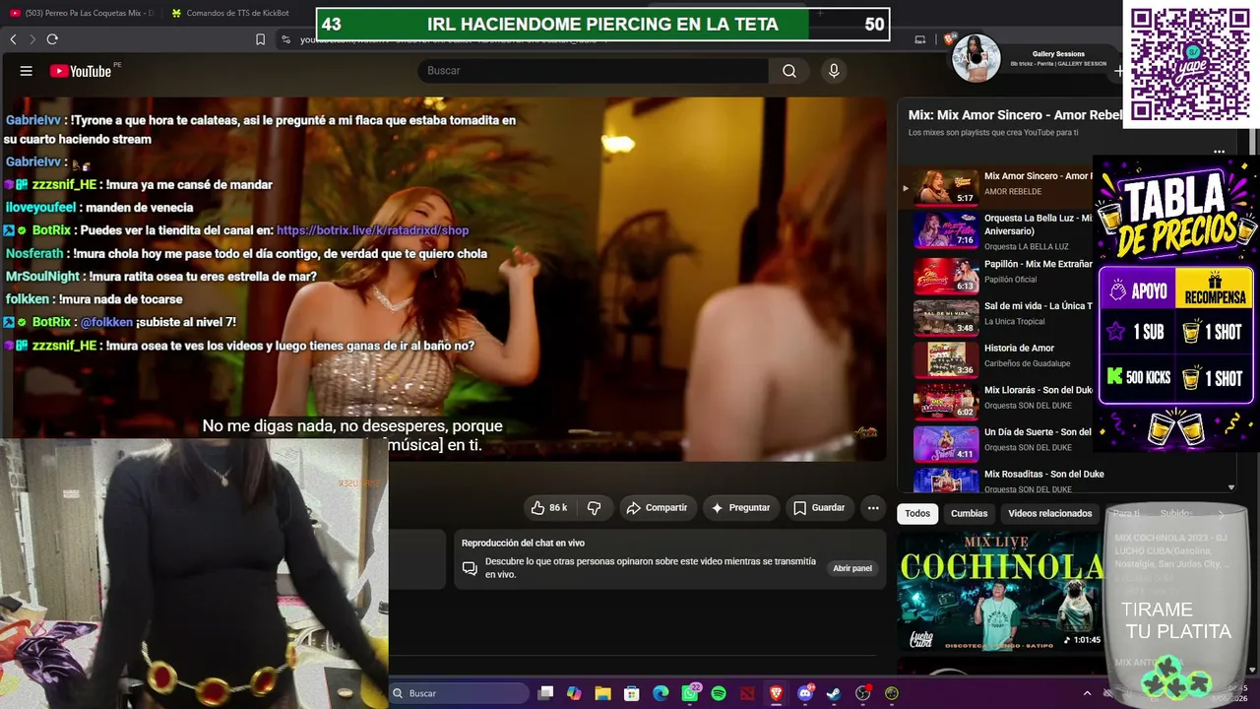Viewport: 1260px width, 709px height.
Task: Open Brave Shields icon in address bar
Action: click(x=950, y=39)
